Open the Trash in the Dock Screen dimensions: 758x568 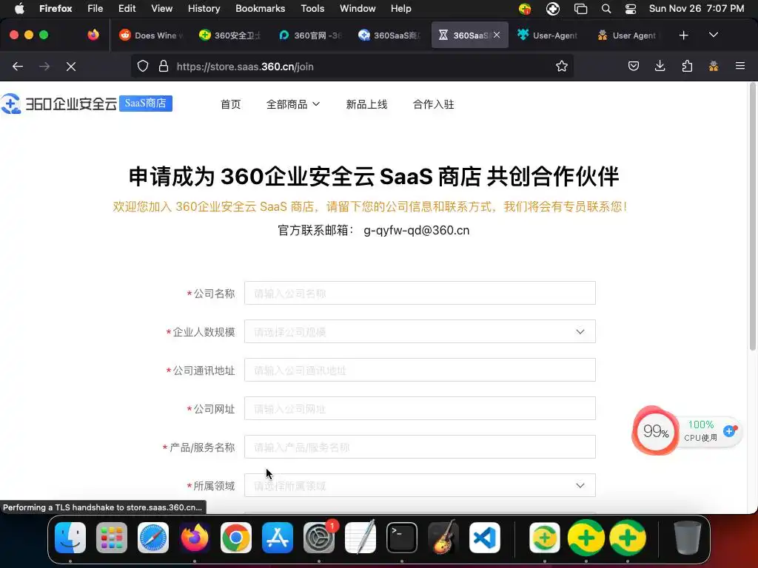coord(687,537)
